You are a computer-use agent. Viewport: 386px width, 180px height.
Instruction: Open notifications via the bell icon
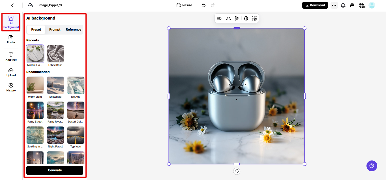(x=343, y=5)
